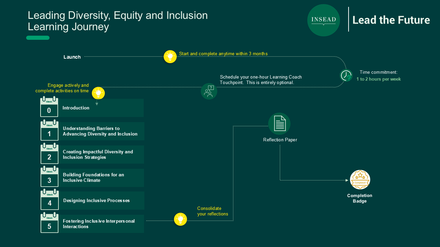440x247 pixels.
Task: Click 'Start and complete anytime within 3 months'
Action: 223,54
